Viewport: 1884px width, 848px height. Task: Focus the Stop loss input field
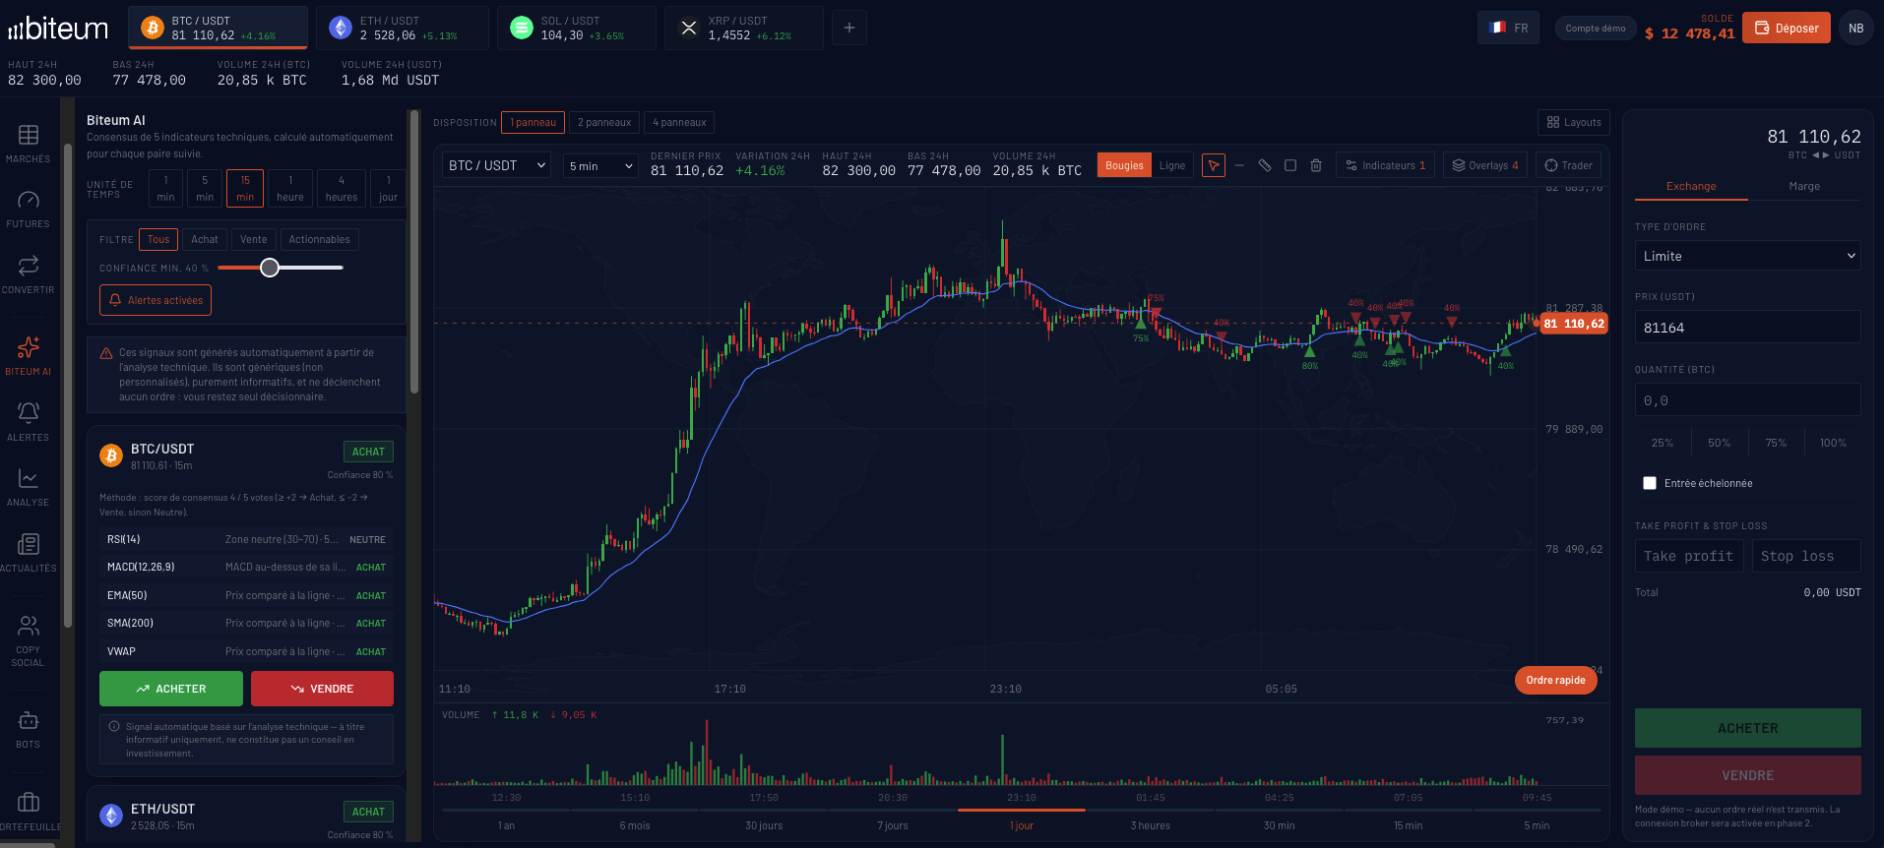coord(1806,556)
